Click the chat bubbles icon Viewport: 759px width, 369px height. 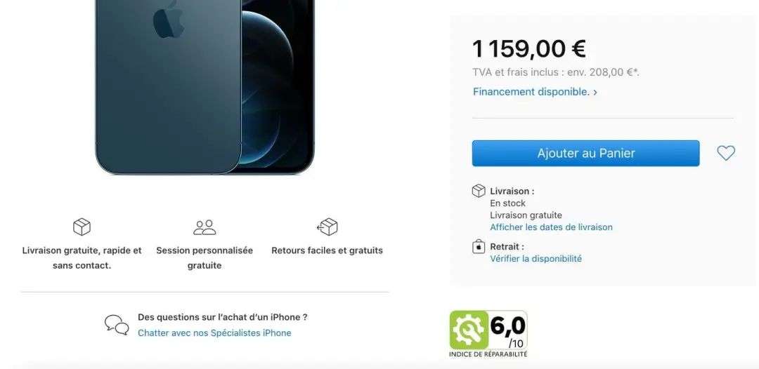click(x=117, y=325)
